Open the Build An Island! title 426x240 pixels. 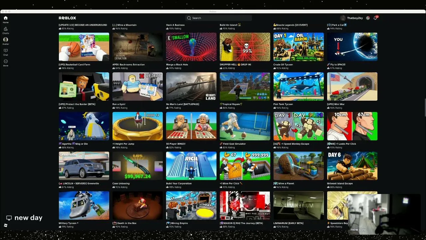pyautogui.click(x=230, y=25)
